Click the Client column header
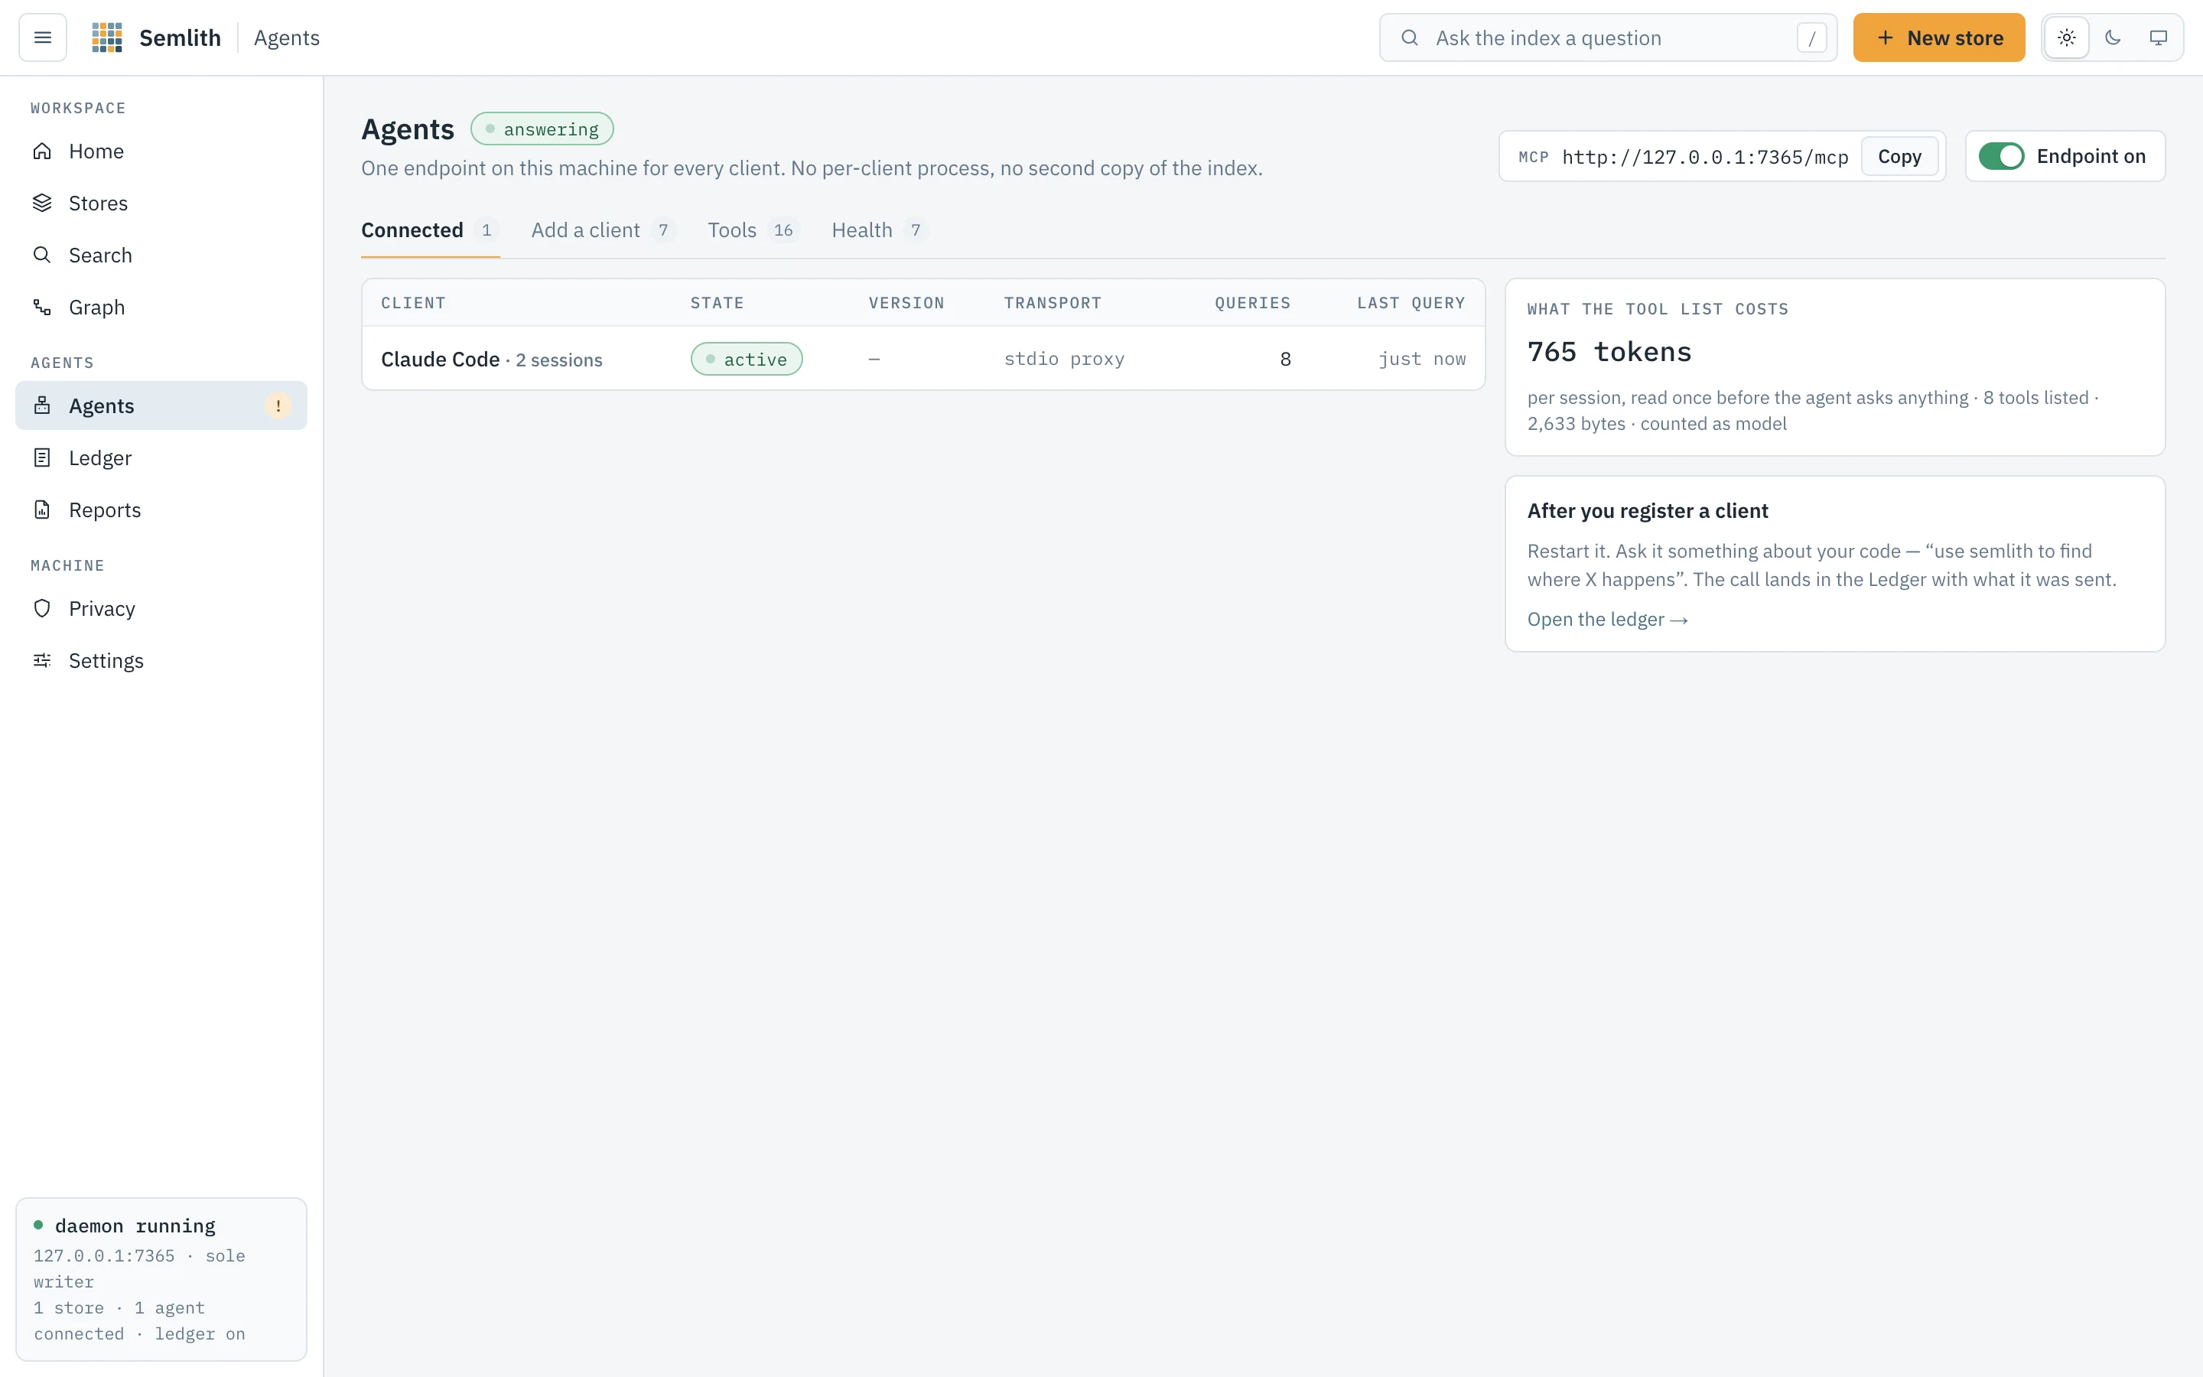This screenshot has height=1377, width=2203. pyautogui.click(x=413, y=302)
